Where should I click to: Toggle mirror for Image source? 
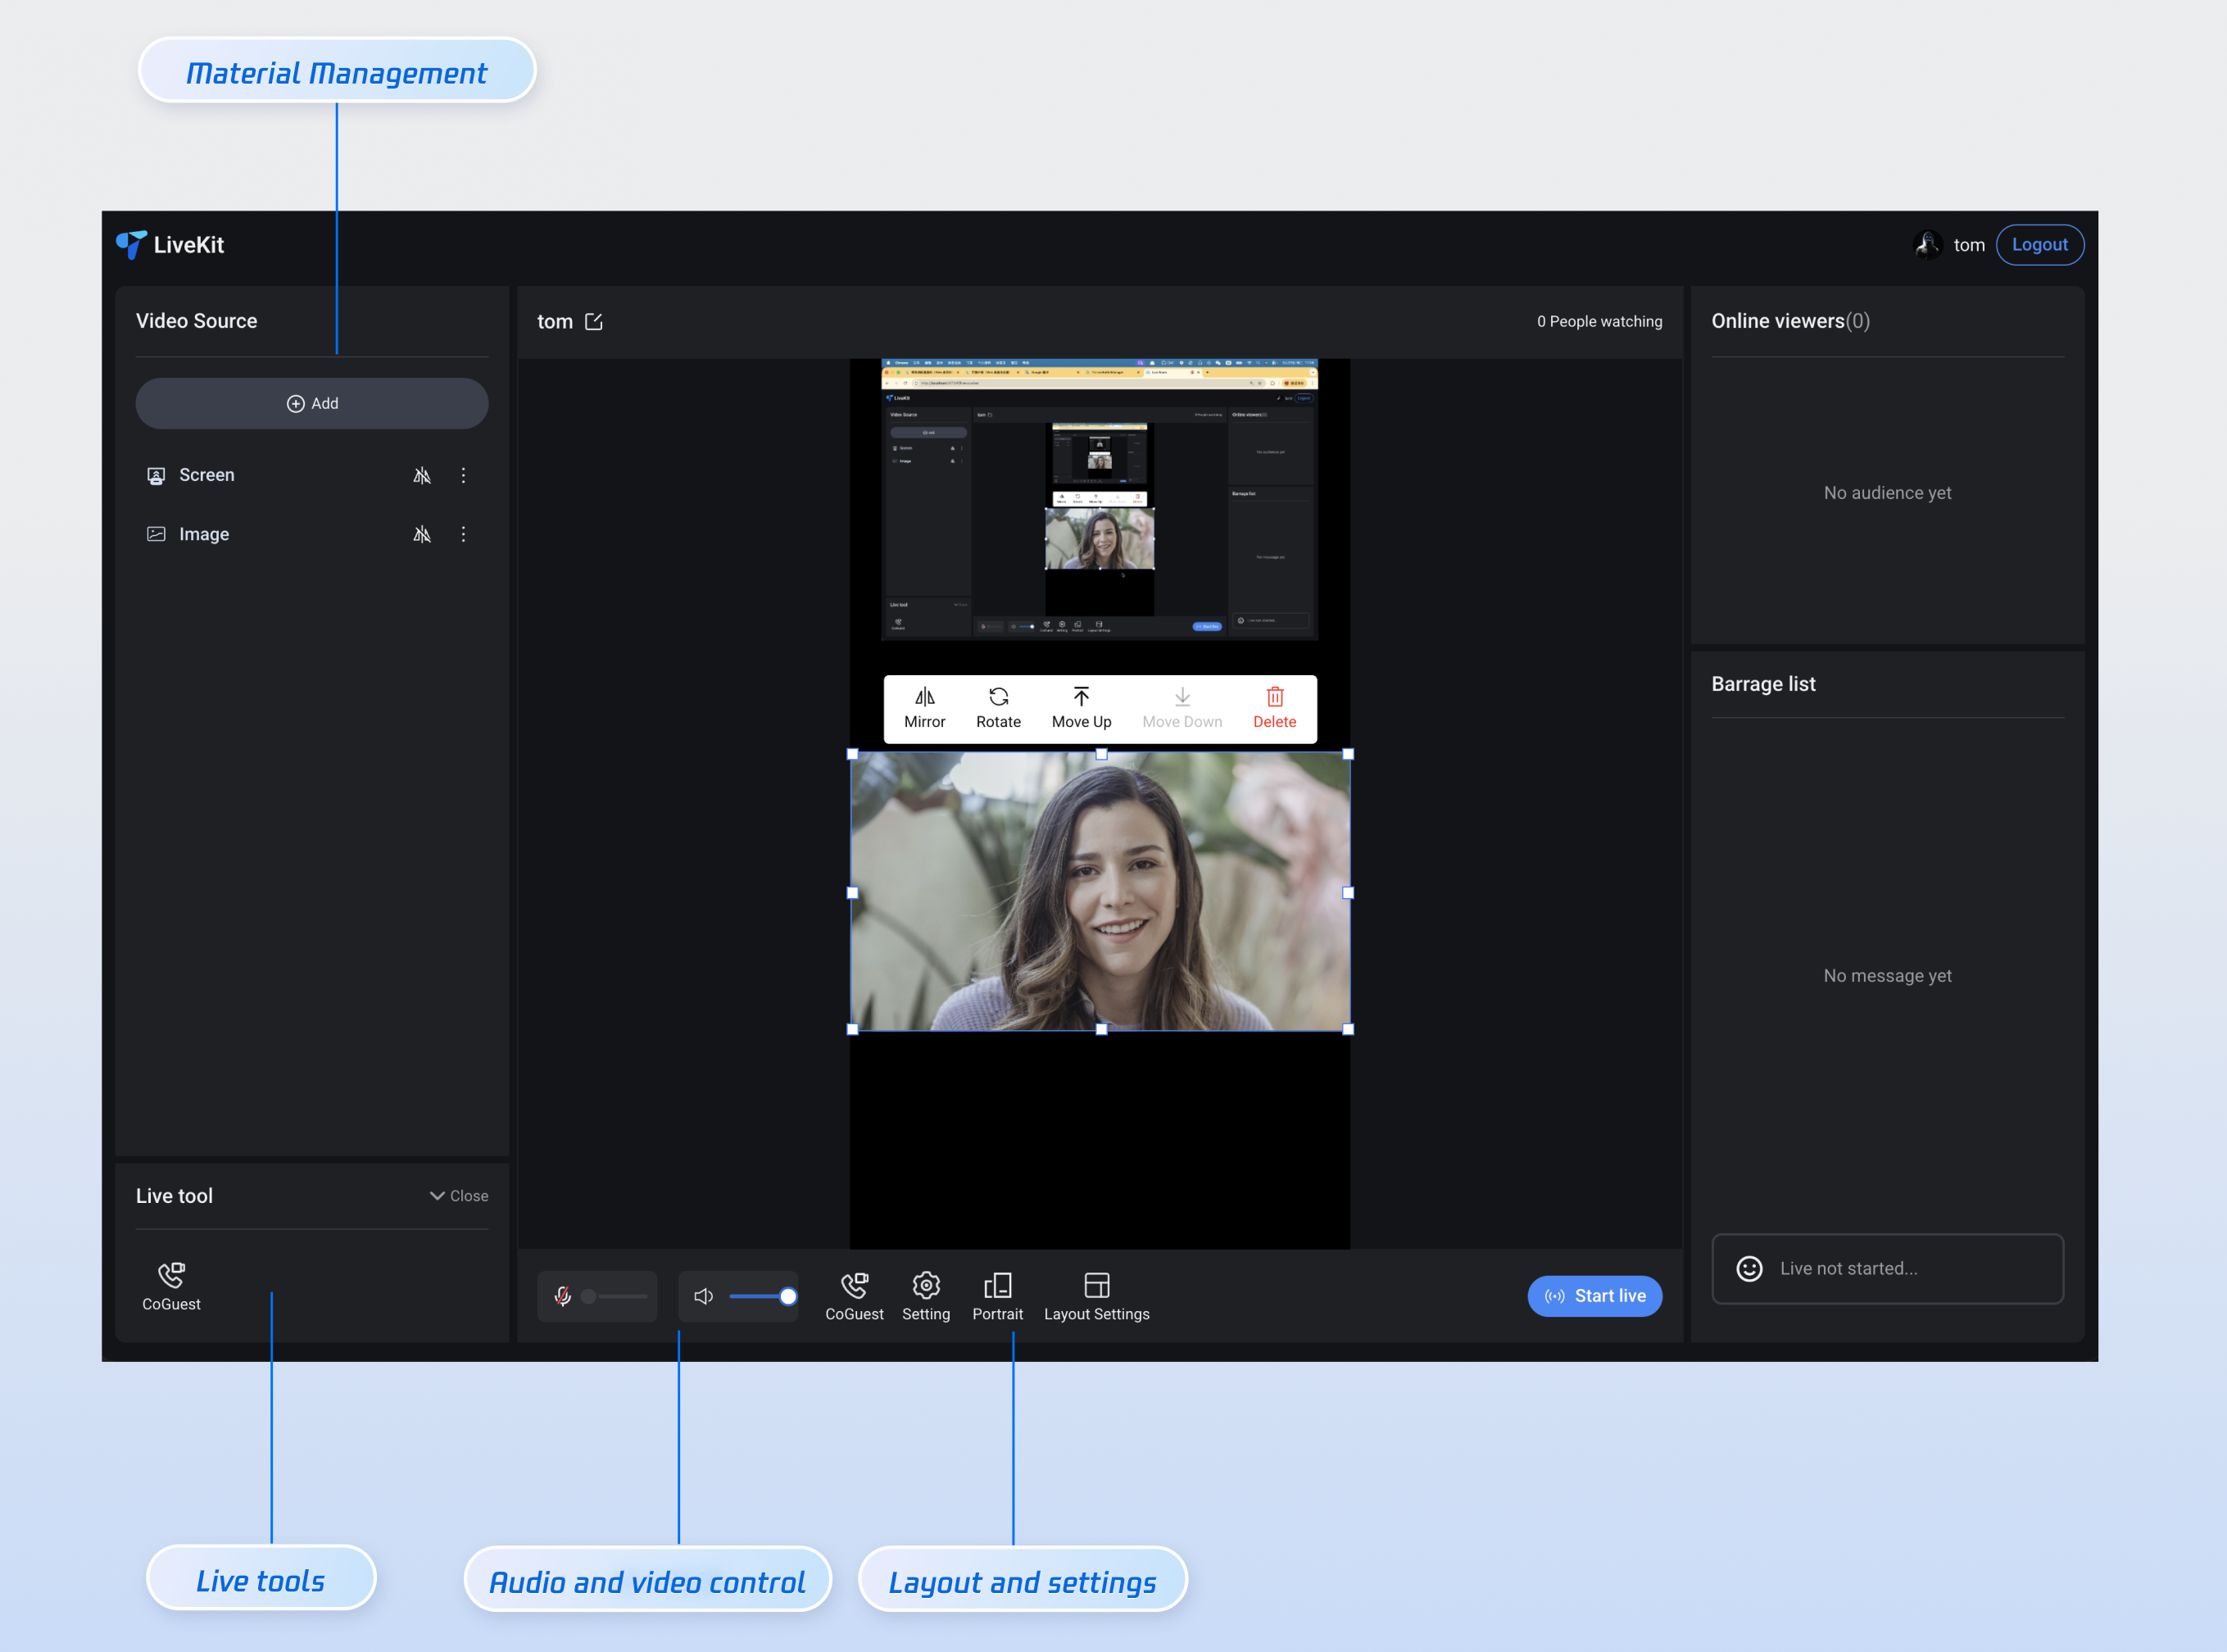click(x=422, y=534)
